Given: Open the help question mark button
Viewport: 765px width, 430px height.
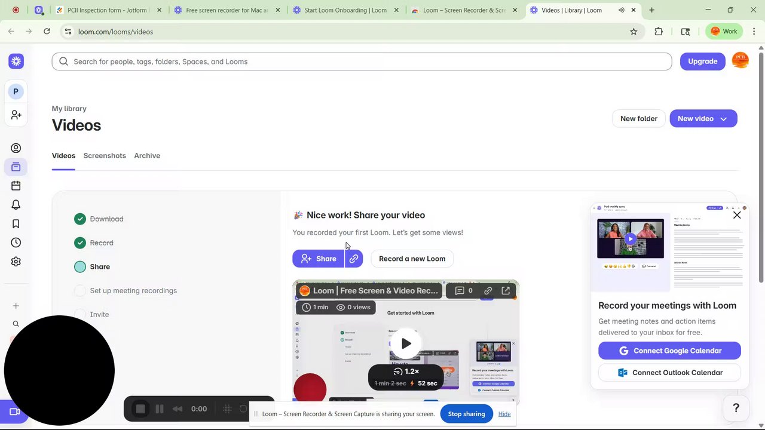Looking at the screenshot, I should 736,408.
